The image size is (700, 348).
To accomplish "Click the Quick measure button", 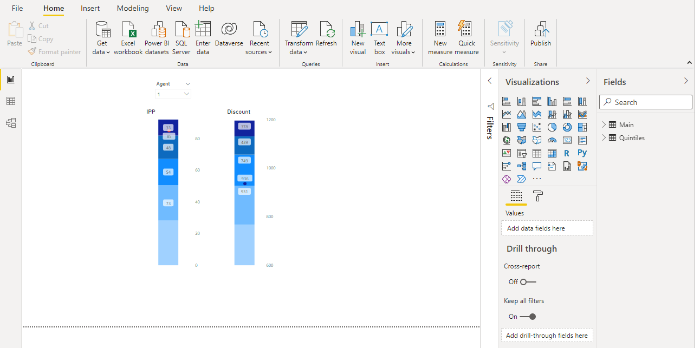I will (x=466, y=38).
